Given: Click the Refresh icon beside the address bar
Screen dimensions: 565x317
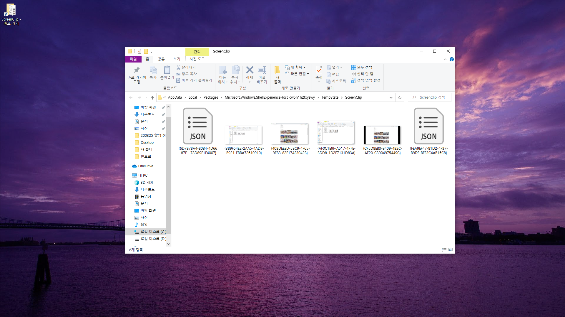Looking at the screenshot, I should click(x=400, y=97).
